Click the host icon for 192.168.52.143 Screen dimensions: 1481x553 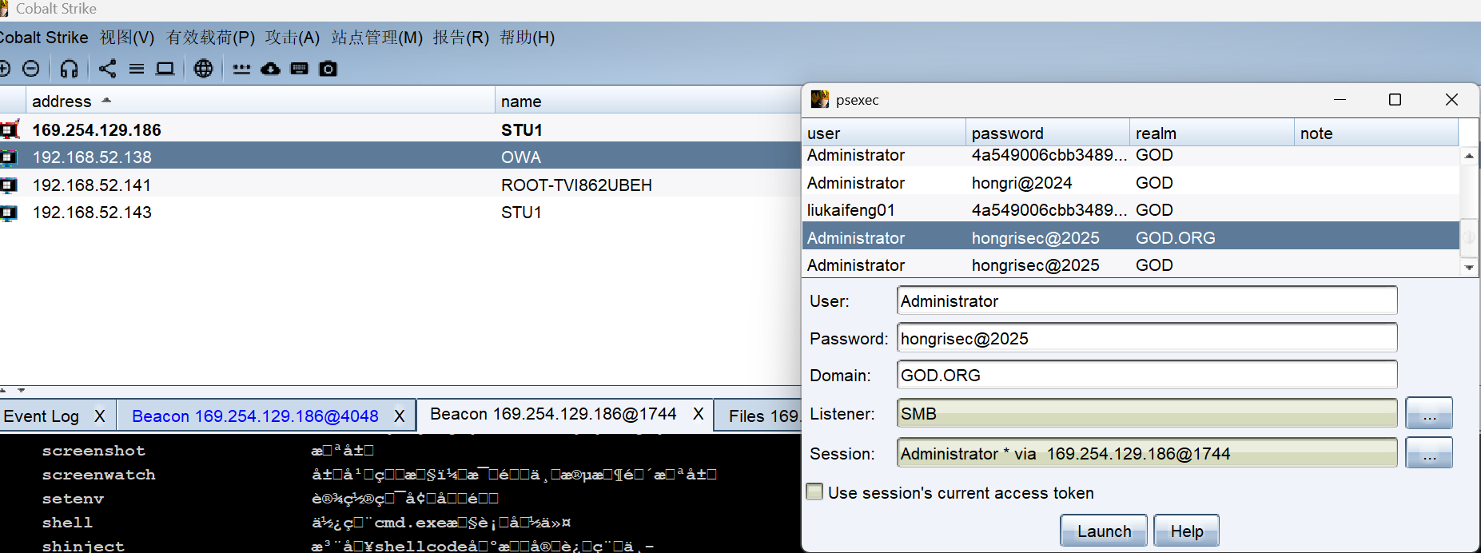click(x=8, y=213)
